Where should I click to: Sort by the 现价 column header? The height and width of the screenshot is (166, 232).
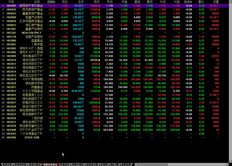click(x=65, y=2)
